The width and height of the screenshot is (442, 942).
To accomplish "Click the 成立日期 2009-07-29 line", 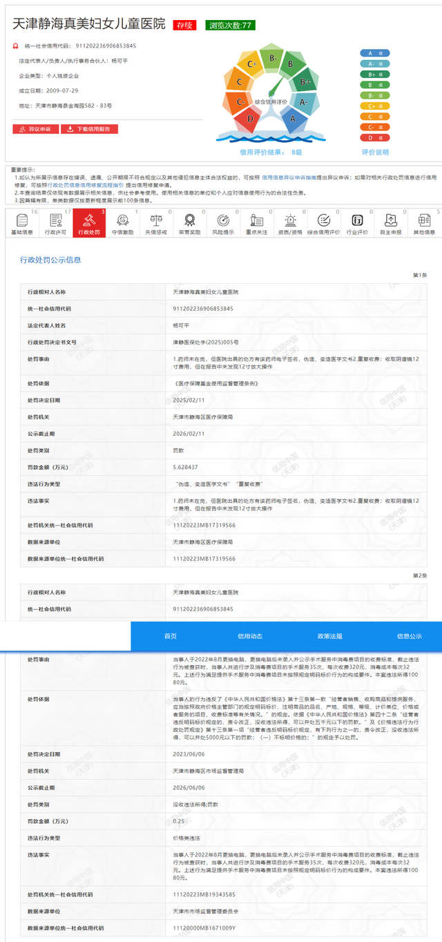I will click(48, 90).
